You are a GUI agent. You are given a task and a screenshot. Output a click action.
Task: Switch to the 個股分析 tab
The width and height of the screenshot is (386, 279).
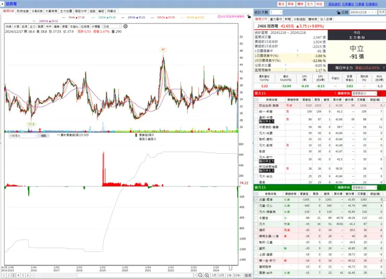[x=81, y=11]
